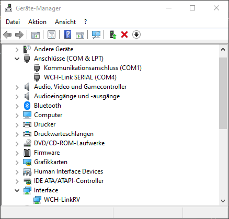Select Audioeingänge und -ausgänge label
This screenshot has height=219, width=229.
click(77, 96)
